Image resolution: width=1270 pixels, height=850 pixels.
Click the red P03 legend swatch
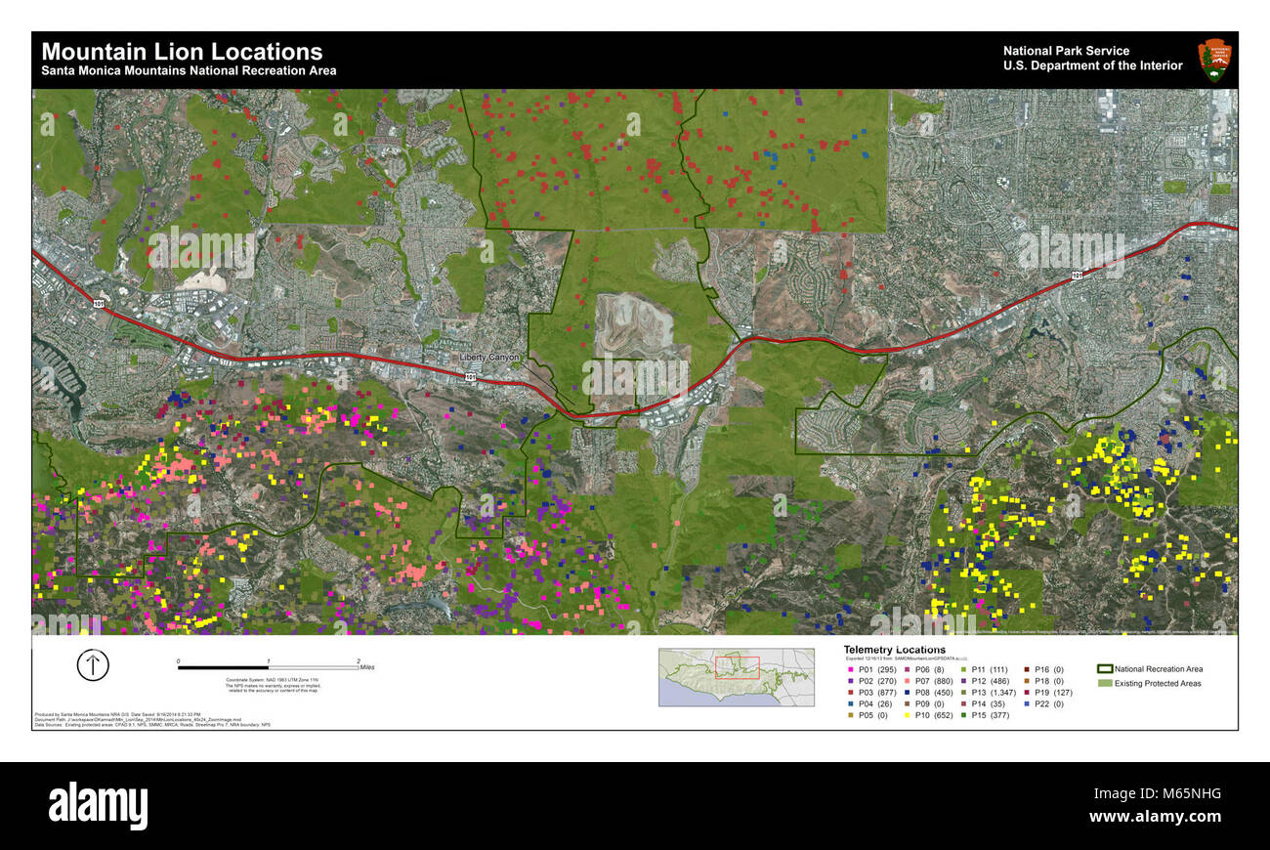(851, 693)
